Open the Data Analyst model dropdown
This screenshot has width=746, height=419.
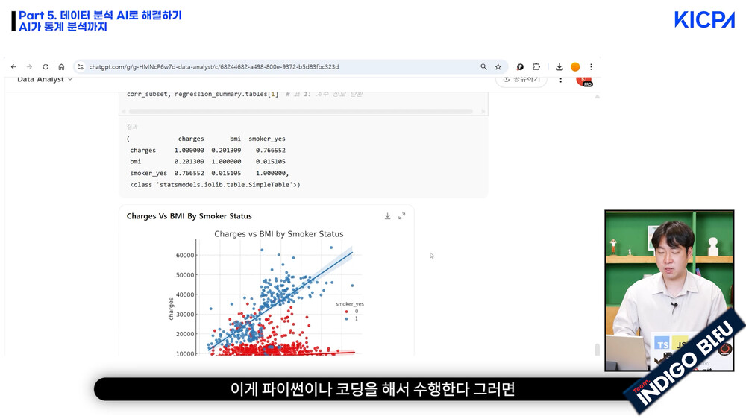tap(45, 79)
